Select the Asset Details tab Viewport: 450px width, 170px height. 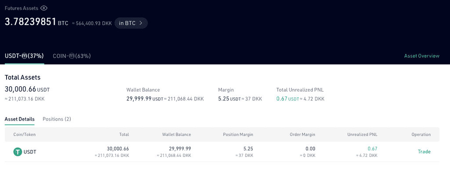tap(19, 119)
